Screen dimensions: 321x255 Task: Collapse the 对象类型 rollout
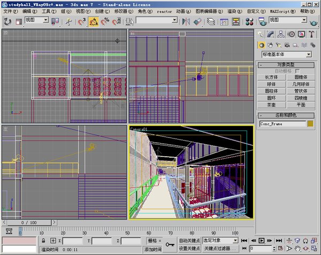286,65
